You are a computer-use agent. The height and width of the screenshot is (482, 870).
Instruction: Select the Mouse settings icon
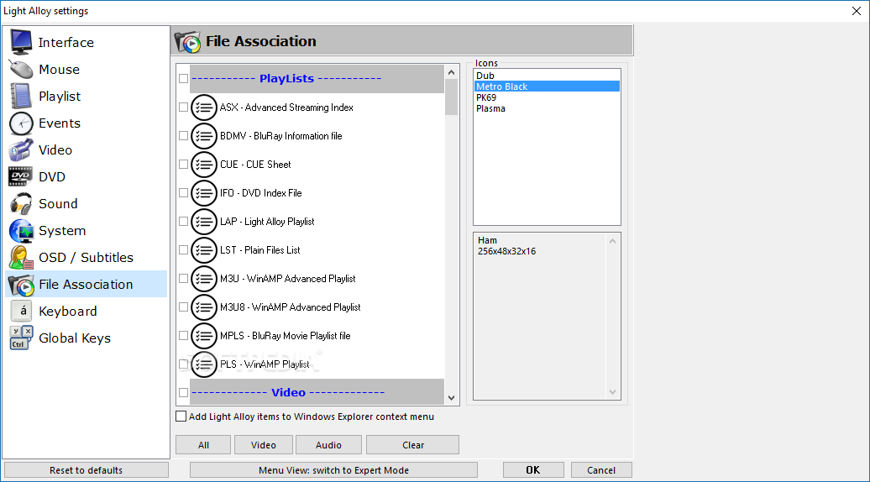[x=21, y=70]
